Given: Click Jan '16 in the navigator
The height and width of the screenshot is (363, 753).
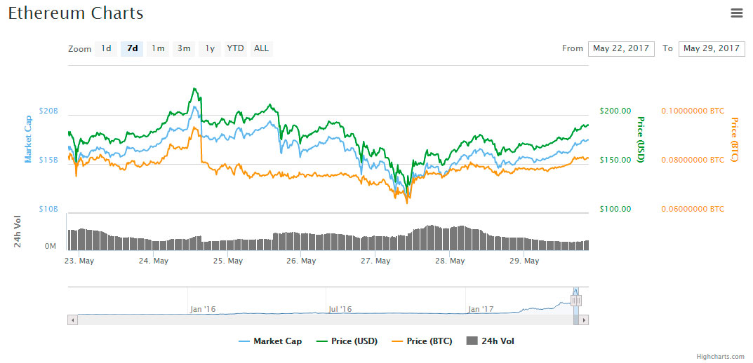Looking at the screenshot, I should tap(202, 309).
